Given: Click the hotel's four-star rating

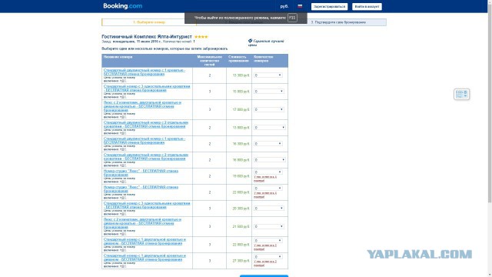Looking at the screenshot, I should (x=201, y=37).
